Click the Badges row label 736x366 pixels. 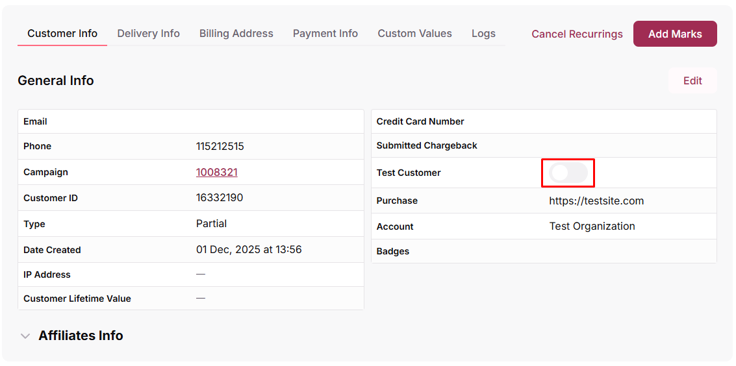click(393, 251)
